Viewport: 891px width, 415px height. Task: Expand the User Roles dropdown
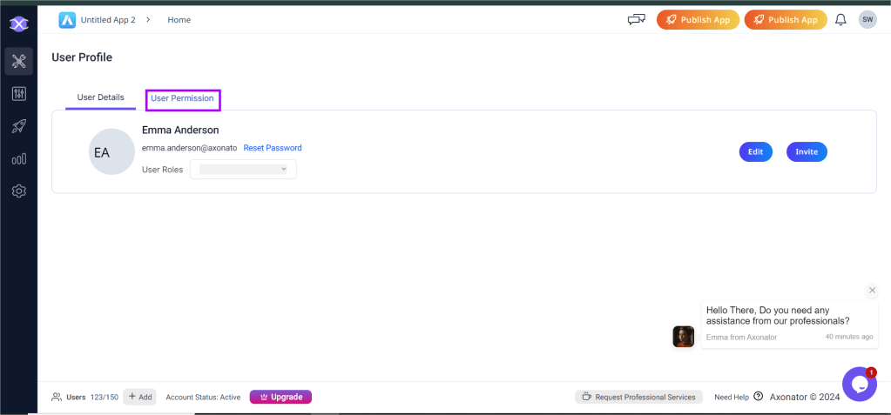point(243,170)
